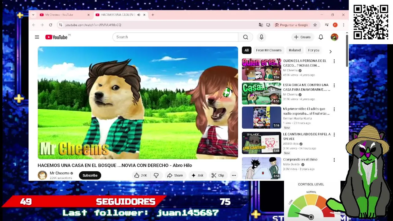Go back in browser history
The height and width of the screenshot is (221, 393).
[34, 25]
